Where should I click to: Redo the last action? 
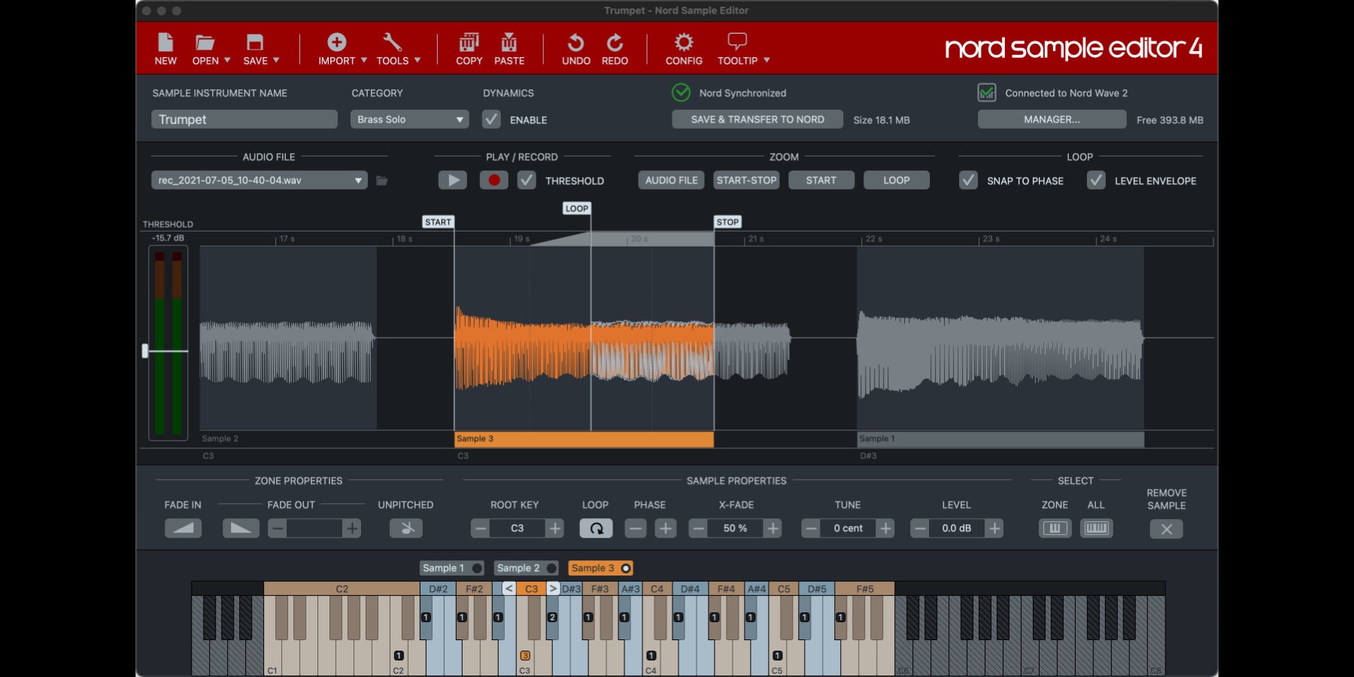[x=615, y=49]
